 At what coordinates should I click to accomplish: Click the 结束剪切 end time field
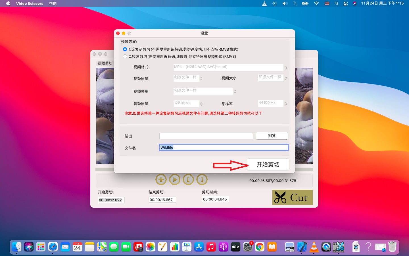[x=162, y=200]
